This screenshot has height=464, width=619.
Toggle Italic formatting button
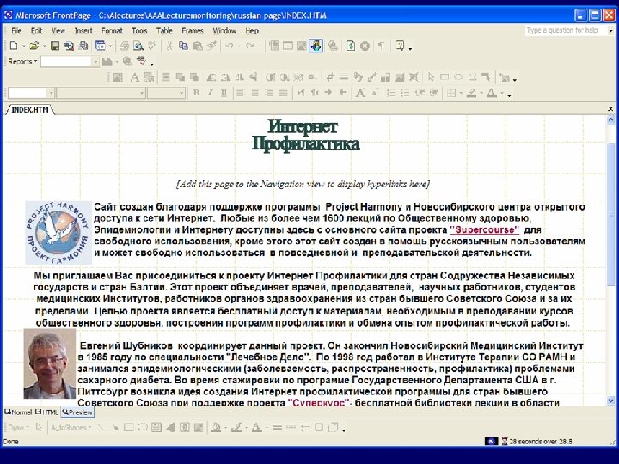click(210, 93)
